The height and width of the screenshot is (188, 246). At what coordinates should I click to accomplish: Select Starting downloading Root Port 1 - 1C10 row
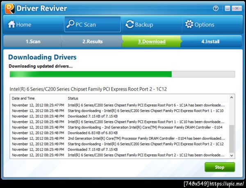119,111
